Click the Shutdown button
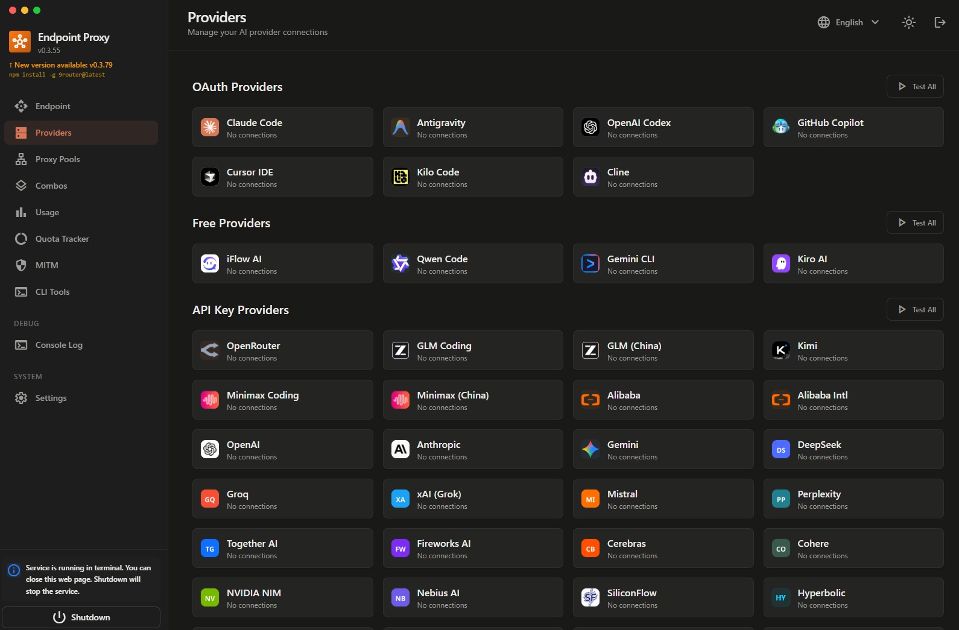 [81, 617]
